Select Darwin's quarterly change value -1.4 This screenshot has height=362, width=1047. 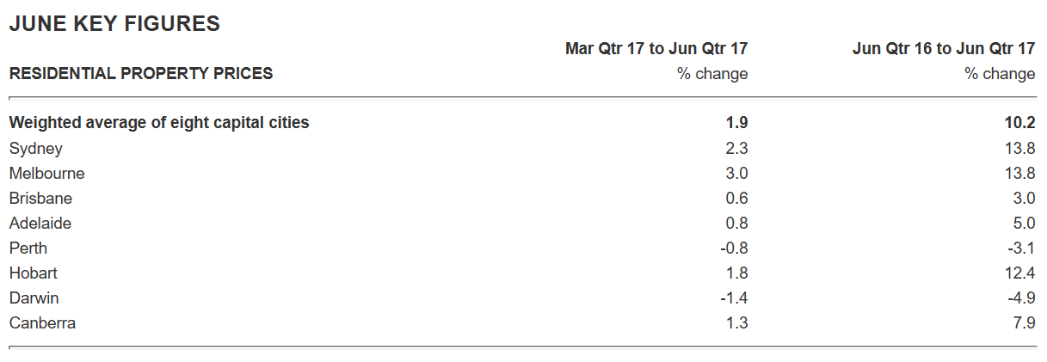[x=735, y=298]
